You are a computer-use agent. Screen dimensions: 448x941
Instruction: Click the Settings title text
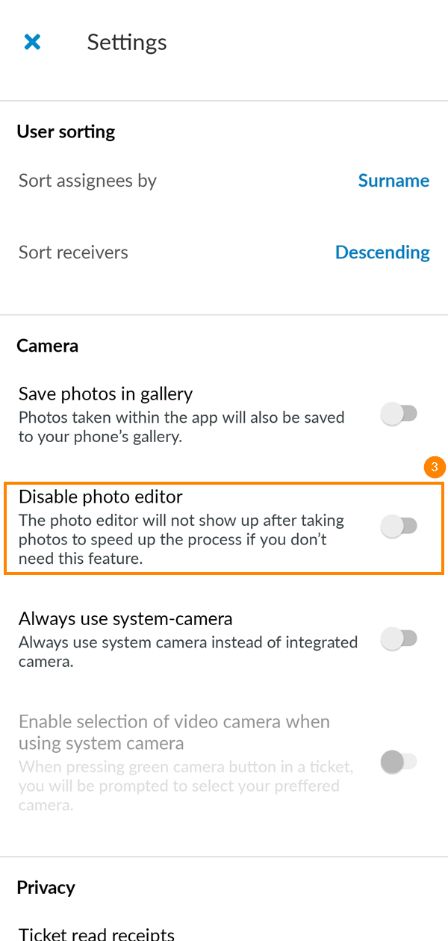click(127, 43)
